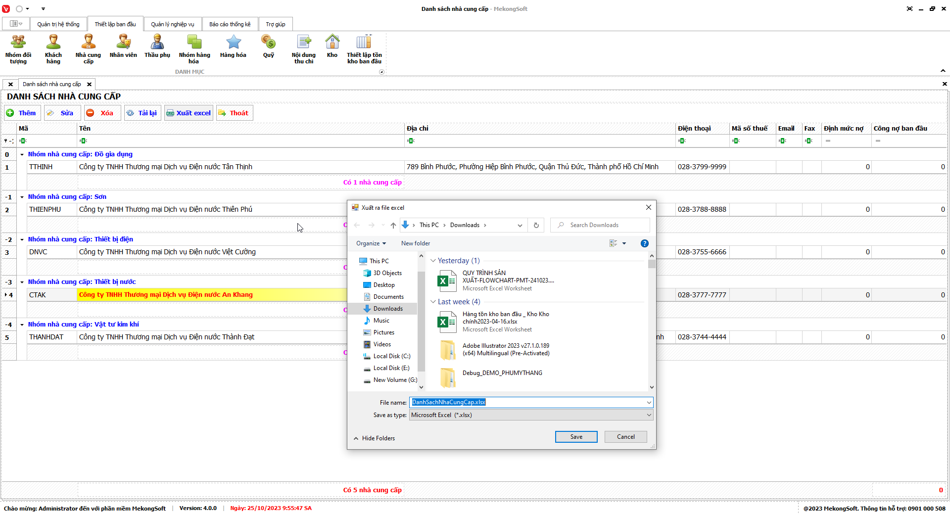This screenshot has height=514, width=950.
Task: Switch to Quản lý nghiệp vụ tab
Action: point(173,24)
